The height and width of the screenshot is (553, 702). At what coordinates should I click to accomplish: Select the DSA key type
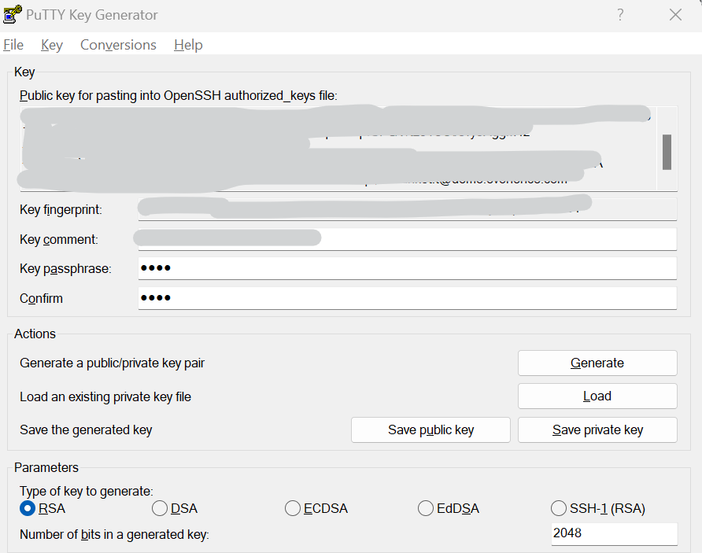159,508
